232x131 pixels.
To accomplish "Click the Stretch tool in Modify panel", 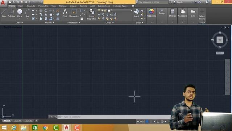I will (41, 19).
